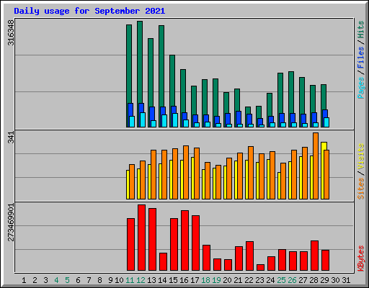
Task: Click the red KBytes legend label
Action: 361,258
